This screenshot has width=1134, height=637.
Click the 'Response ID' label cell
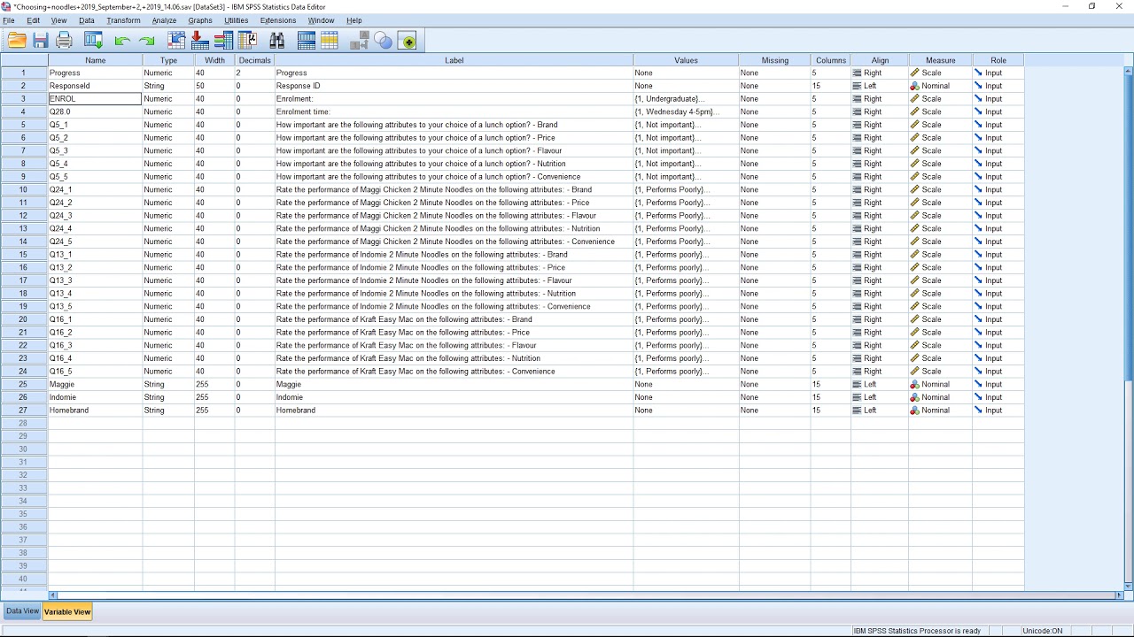click(454, 86)
